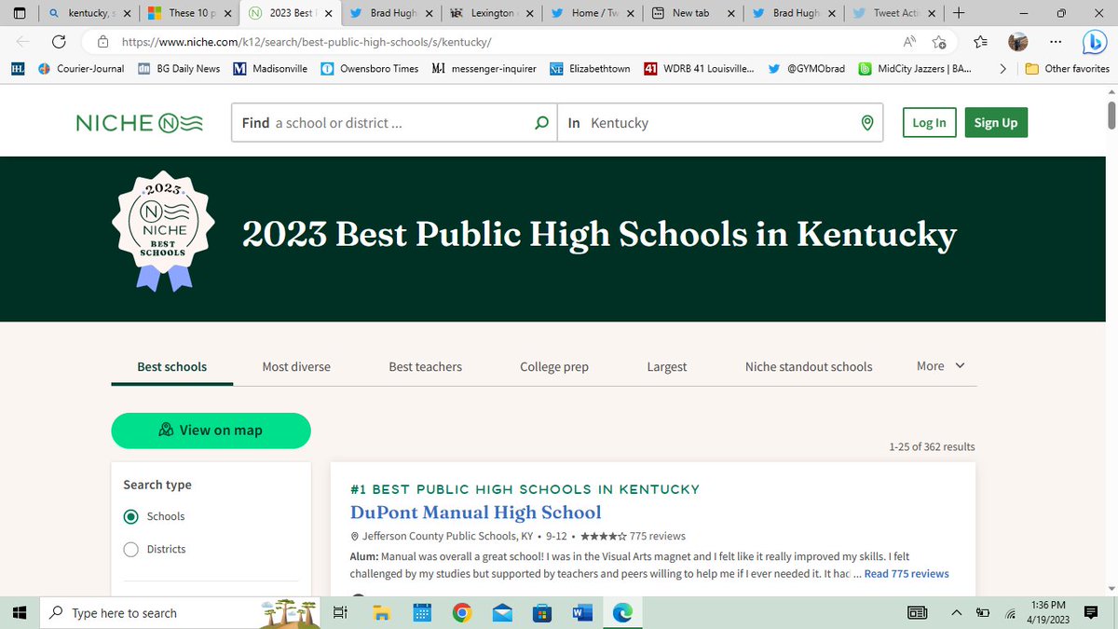Click the Log In button
Screen dimensions: 1118x629
pyautogui.click(x=929, y=123)
